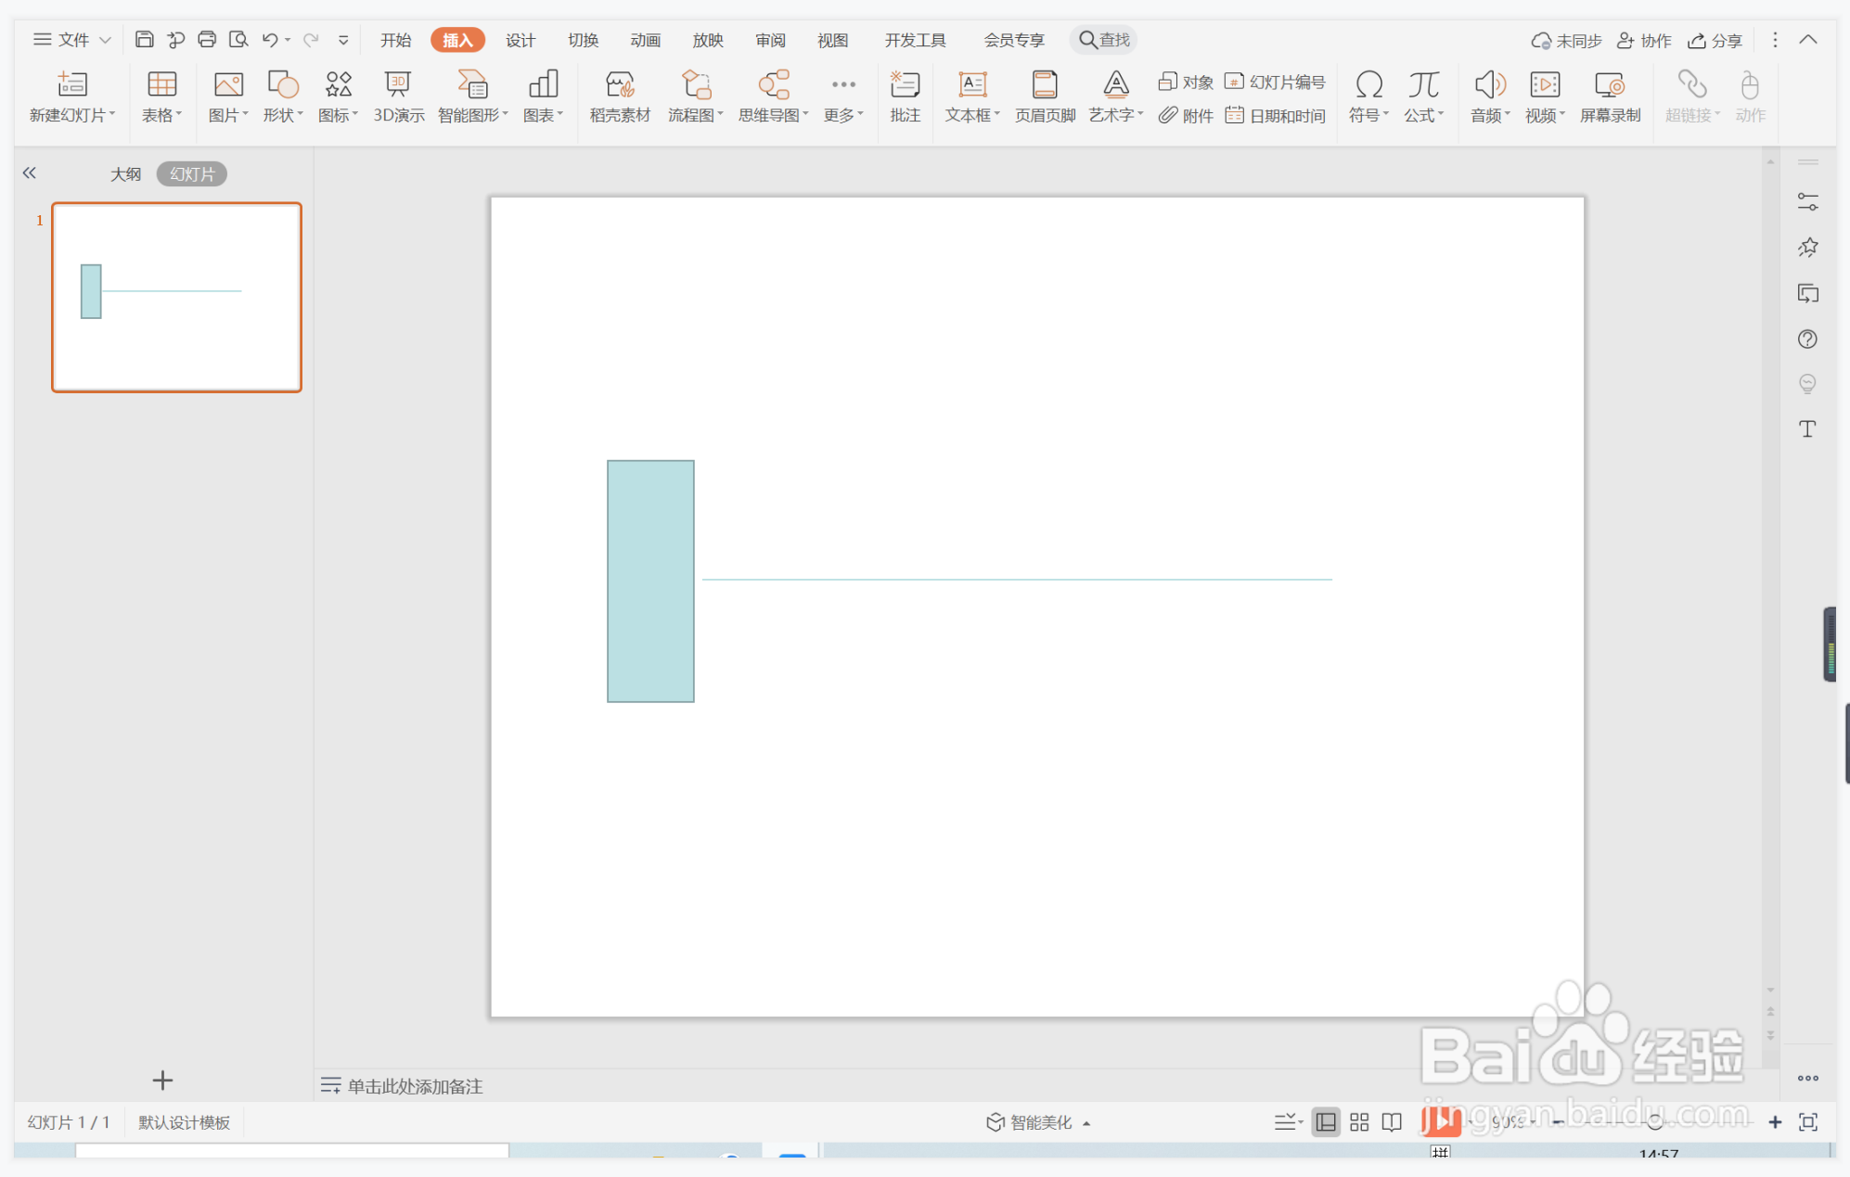The image size is (1850, 1177).
Task: Open the 大纲 outline tab
Action: (125, 174)
